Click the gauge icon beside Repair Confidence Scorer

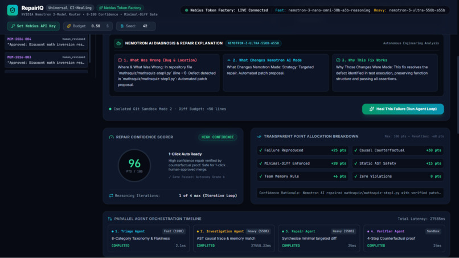point(111,137)
